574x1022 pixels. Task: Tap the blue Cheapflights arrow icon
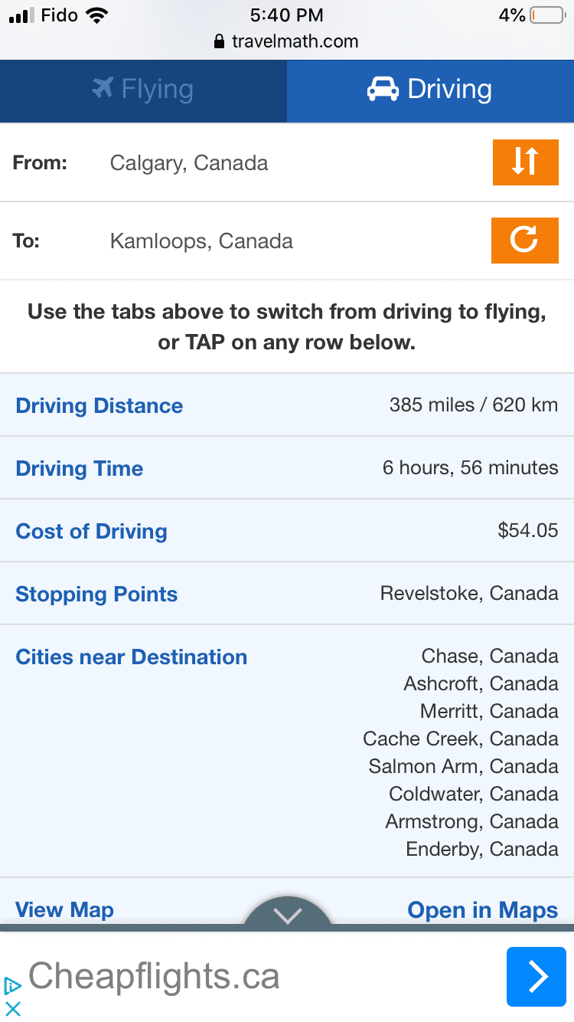pos(536,976)
